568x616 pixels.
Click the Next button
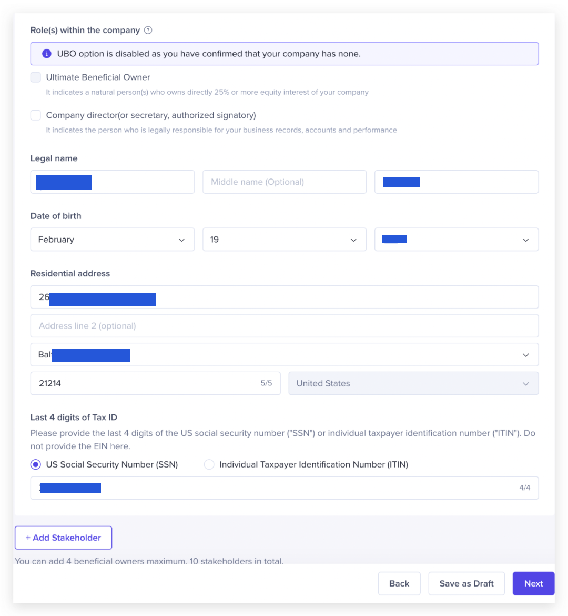(533, 583)
